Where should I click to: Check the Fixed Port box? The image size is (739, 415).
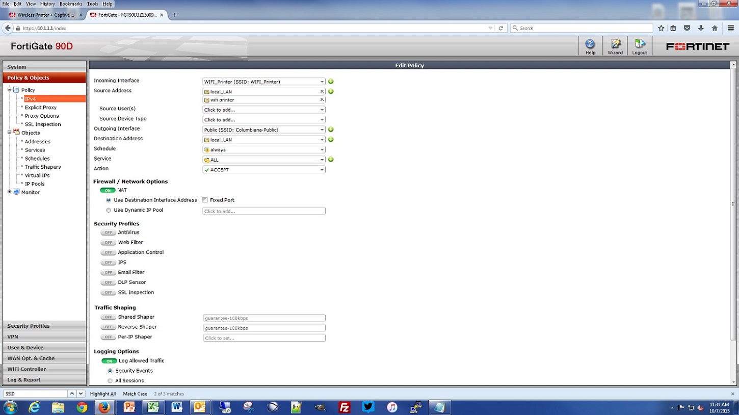(x=205, y=200)
